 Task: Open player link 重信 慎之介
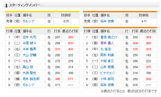coord(109,37)
